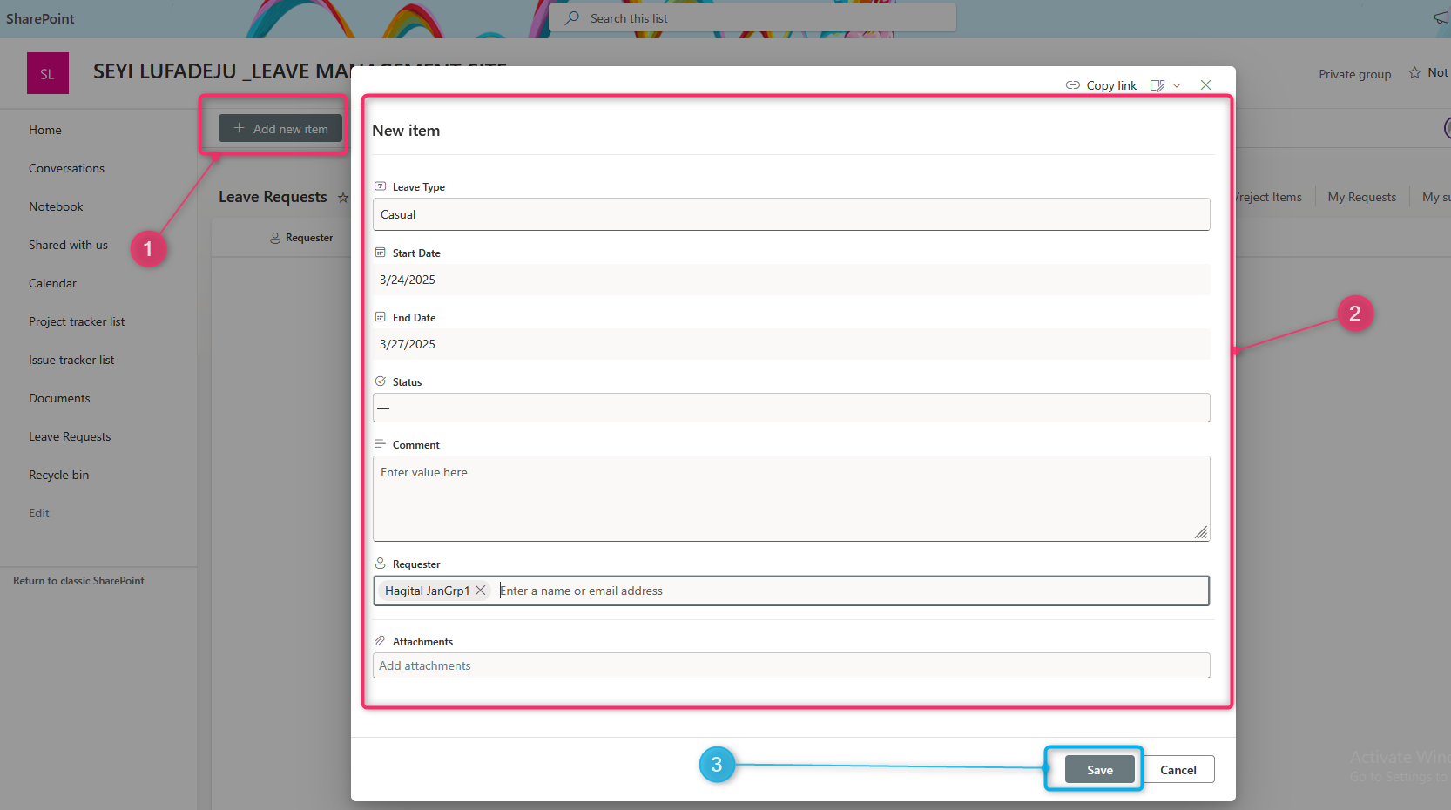The image size is (1451, 810).
Task: Click in the Comment text area
Action: tap(791, 498)
